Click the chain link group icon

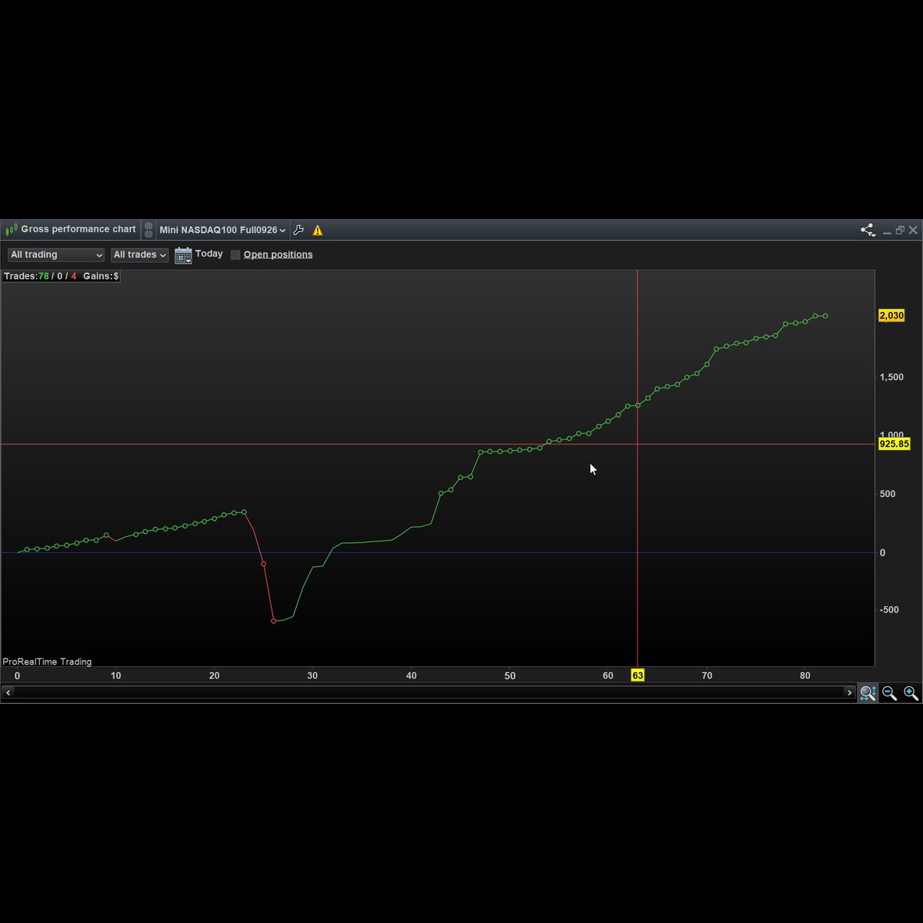[148, 230]
